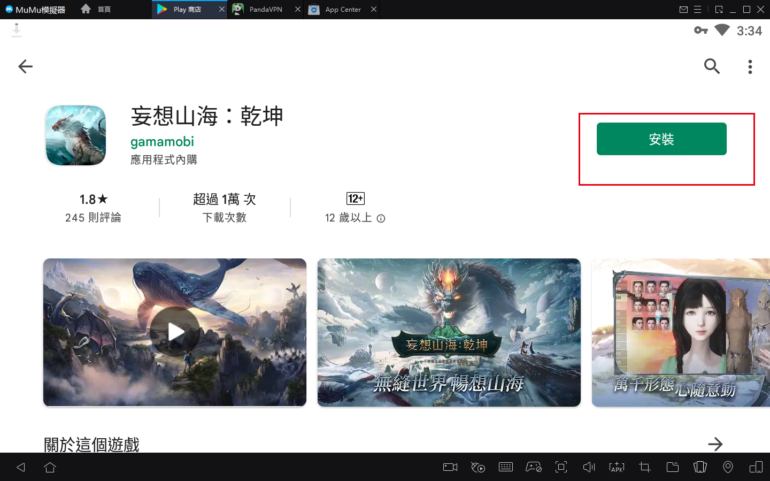Install an APK via the APK icon

pyautogui.click(x=617, y=467)
